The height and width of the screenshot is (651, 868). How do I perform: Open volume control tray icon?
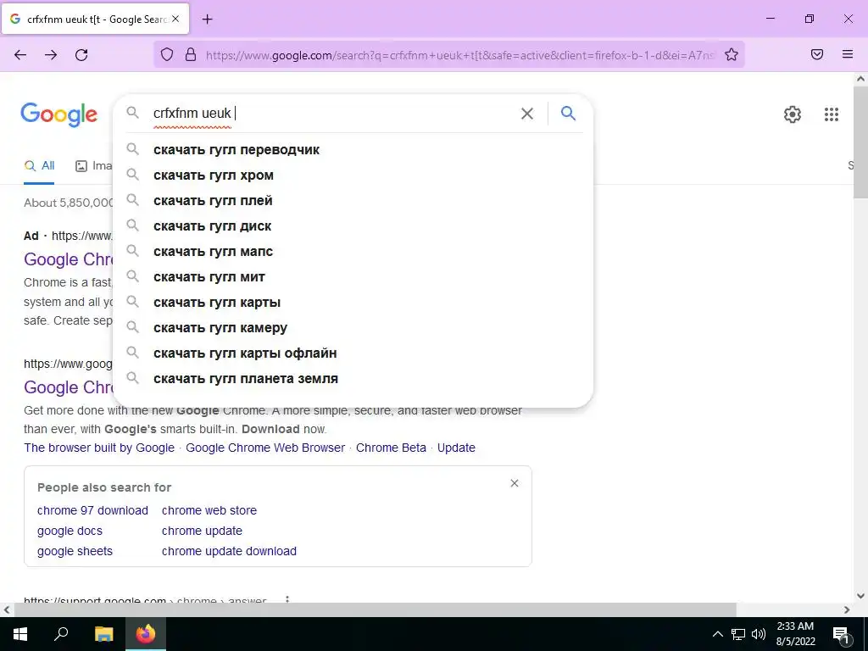point(759,634)
